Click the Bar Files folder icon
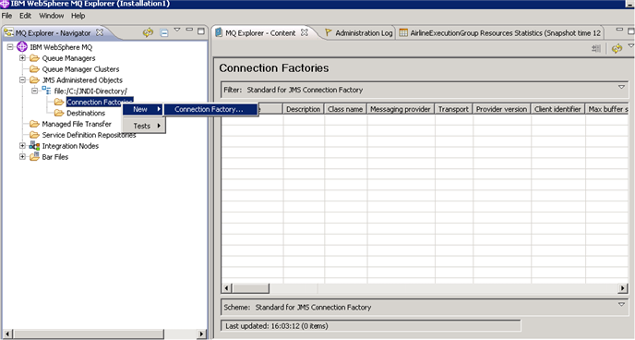Viewport: 635px width, 340px height. (34, 157)
